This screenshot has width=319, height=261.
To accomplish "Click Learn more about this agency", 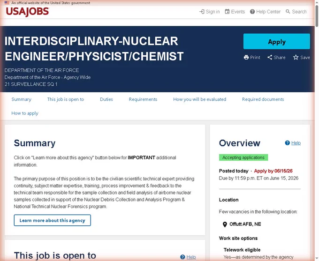I will pos(52,220).
